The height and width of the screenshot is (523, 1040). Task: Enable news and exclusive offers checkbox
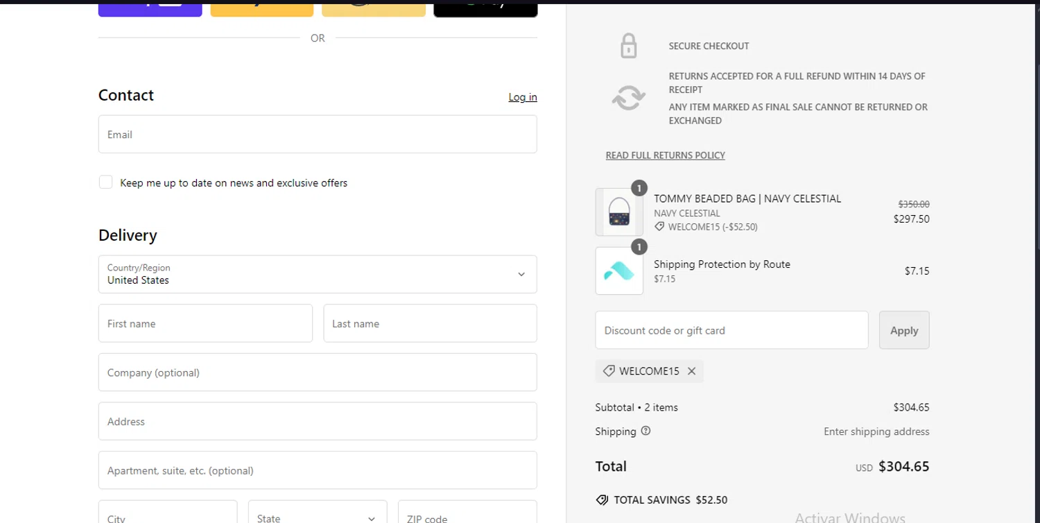coord(105,182)
